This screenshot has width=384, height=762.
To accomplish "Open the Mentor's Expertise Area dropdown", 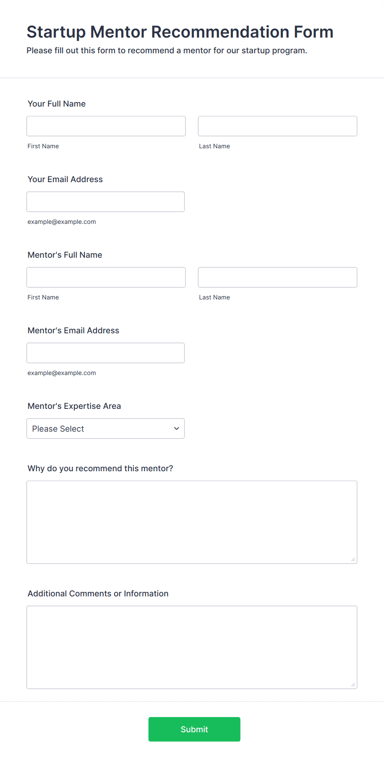I will point(106,428).
